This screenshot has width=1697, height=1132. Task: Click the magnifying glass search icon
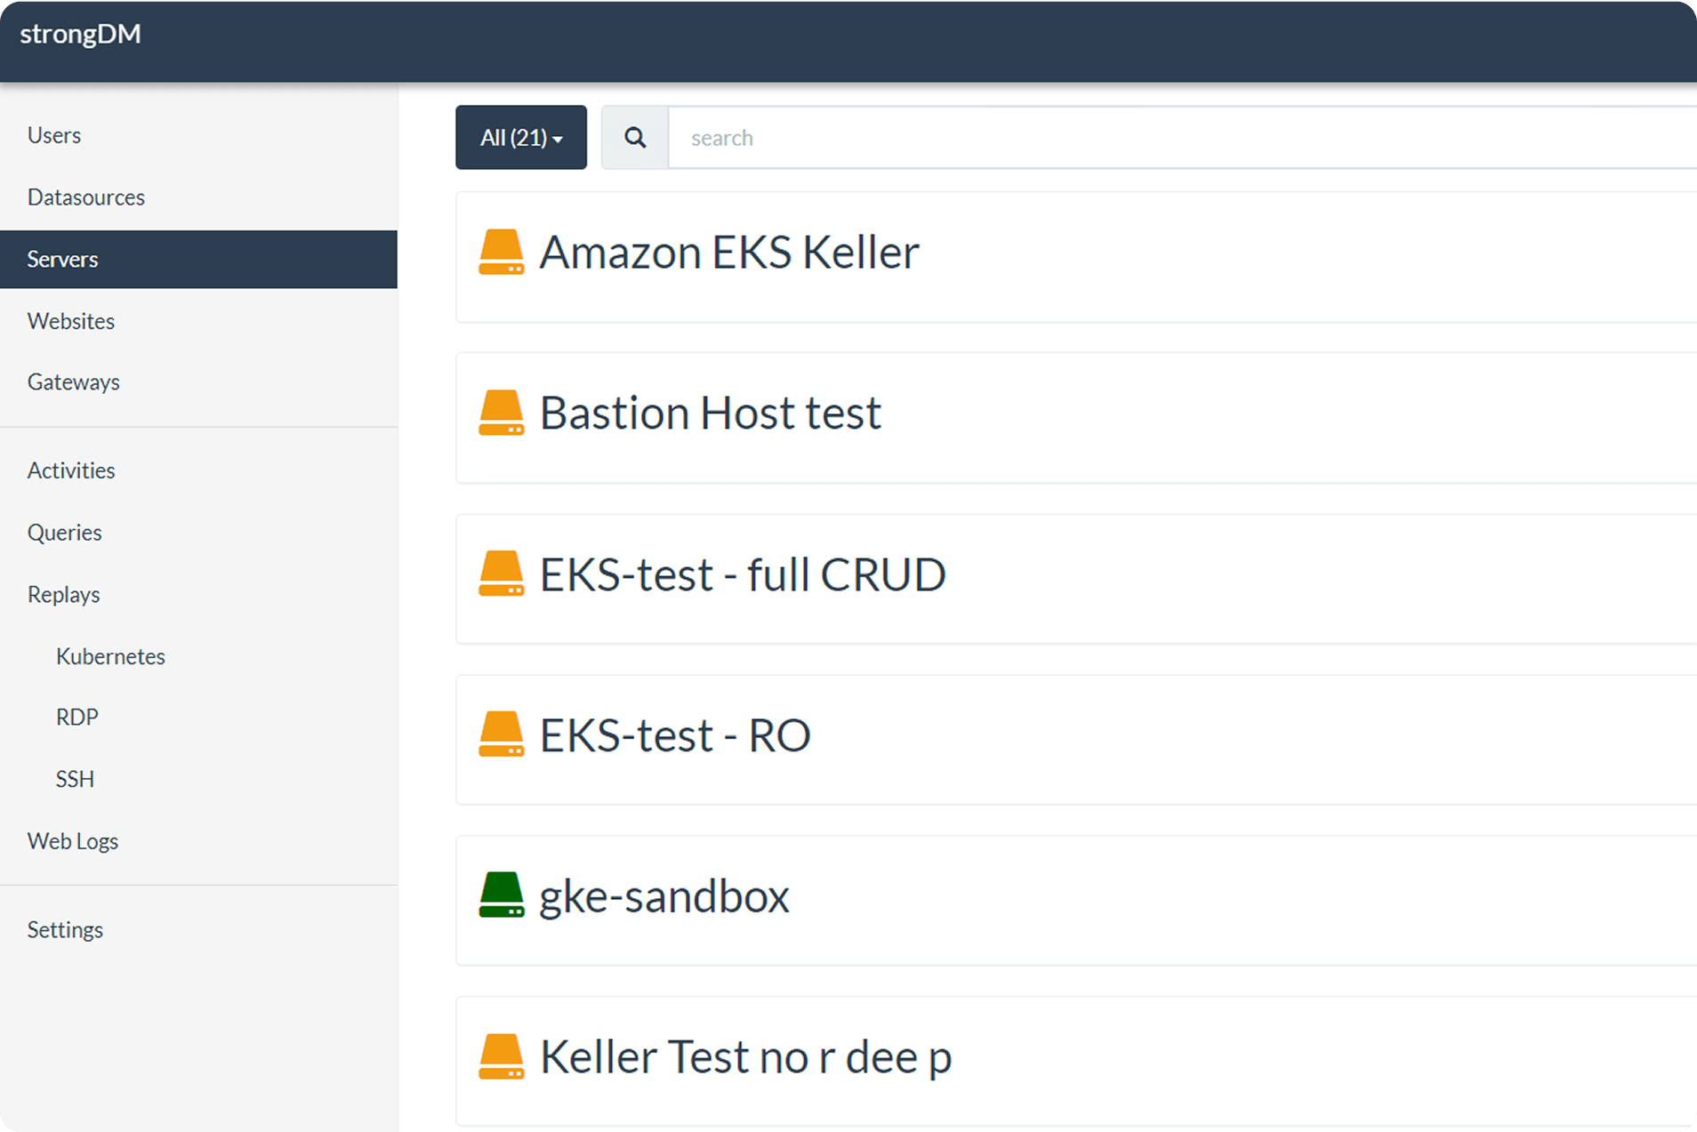(x=635, y=138)
